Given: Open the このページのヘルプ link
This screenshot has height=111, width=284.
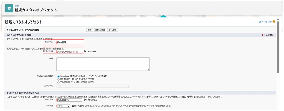Looking at the screenshot, I should click(265, 22).
